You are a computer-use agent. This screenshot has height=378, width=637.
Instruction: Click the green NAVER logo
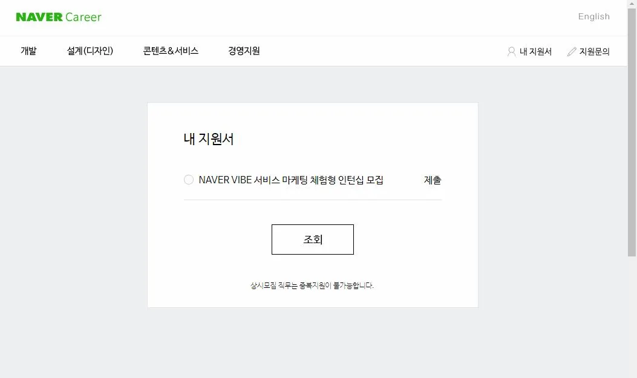coord(39,17)
